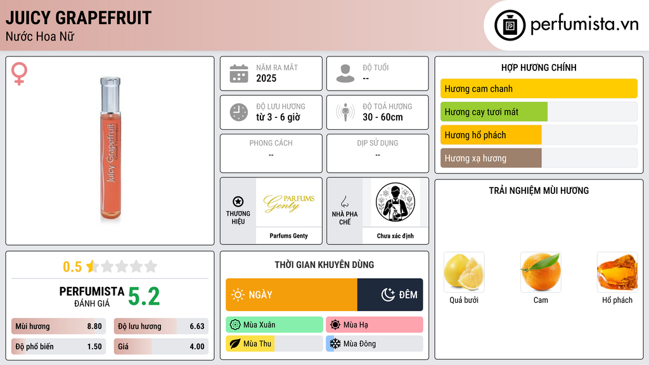Screen dimensions: 649x365
Task: Click the JUICY GRAPEFRUIT title
Action: point(79,18)
